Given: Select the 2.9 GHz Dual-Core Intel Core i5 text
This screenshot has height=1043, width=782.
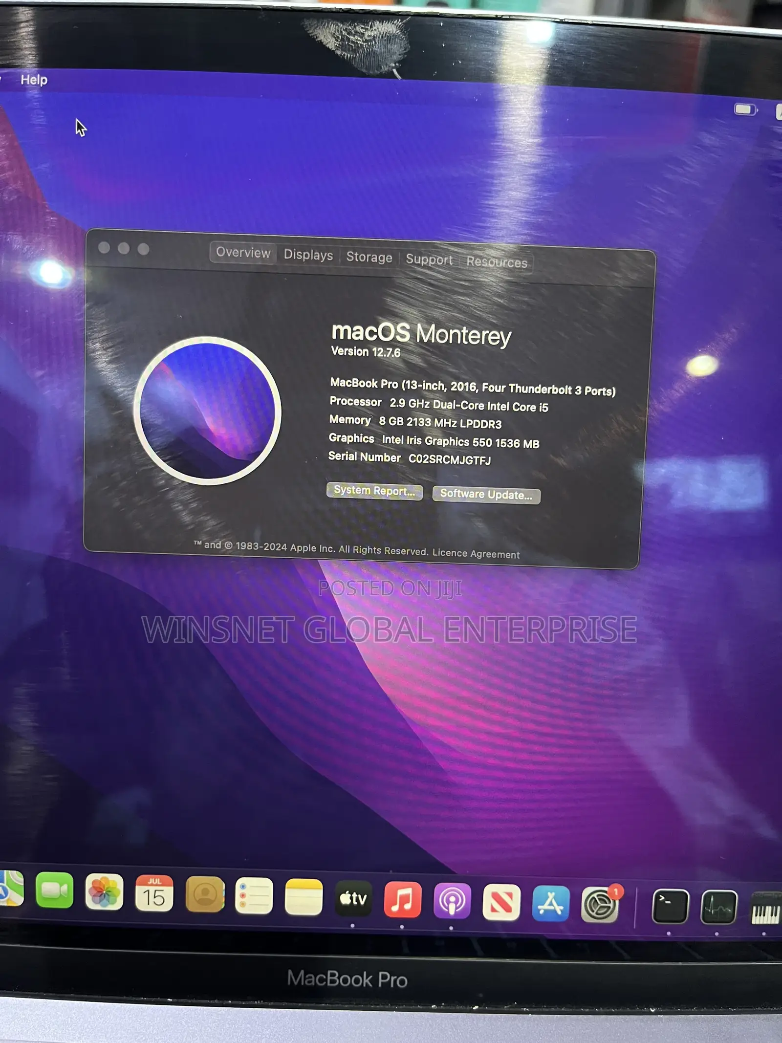Looking at the screenshot, I should click(469, 406).
